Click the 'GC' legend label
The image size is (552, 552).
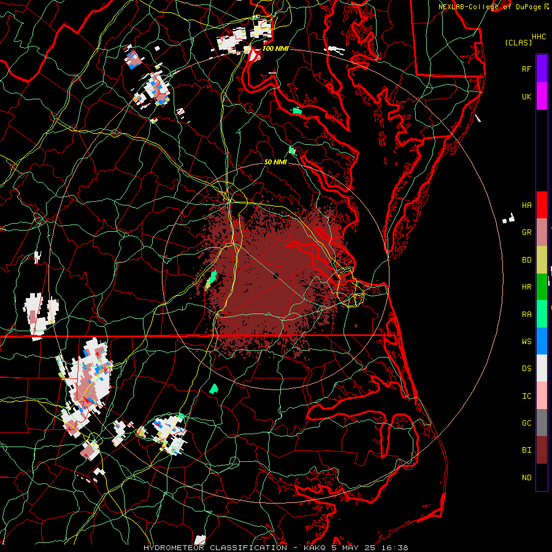point(527,423)
